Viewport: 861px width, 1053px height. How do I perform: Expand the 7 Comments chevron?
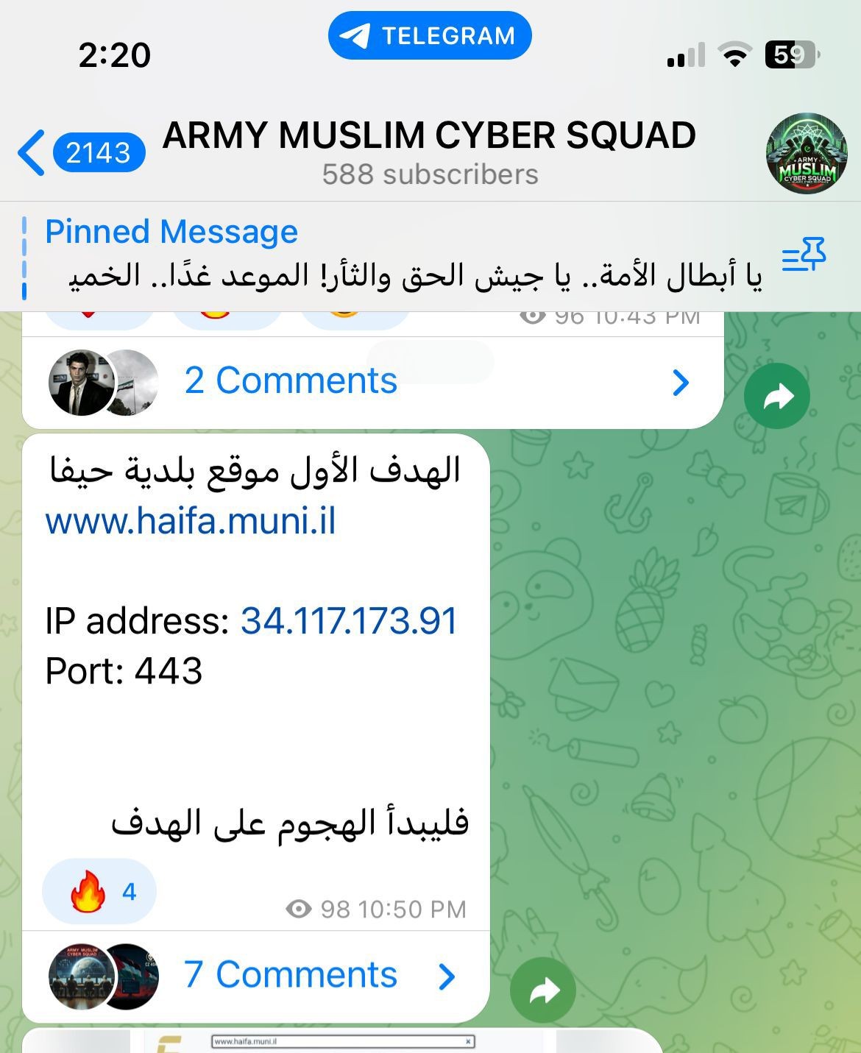coord(447,976)
